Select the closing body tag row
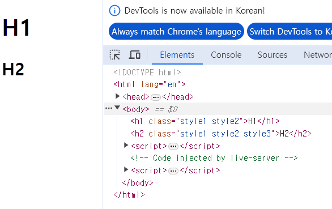332x209 pixels. click(138, 183)
